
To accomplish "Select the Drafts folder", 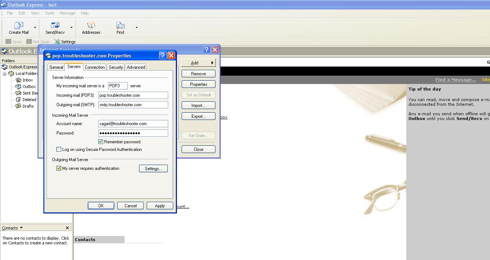I will point(27,106).
